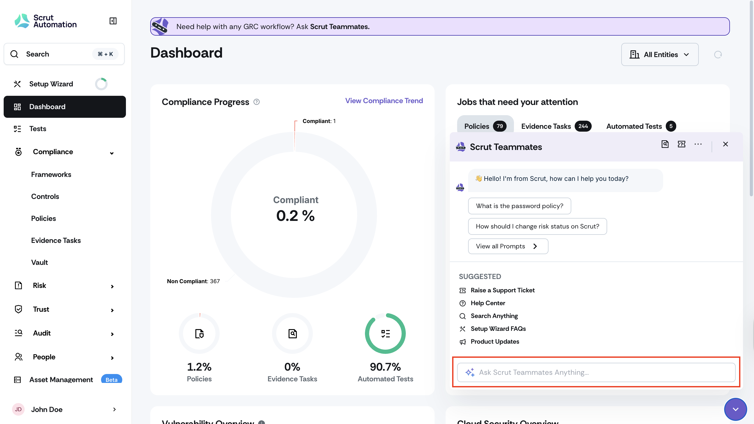
Task: Click the Dashboard grid icon in sidebar
Action: click(17, 107)
